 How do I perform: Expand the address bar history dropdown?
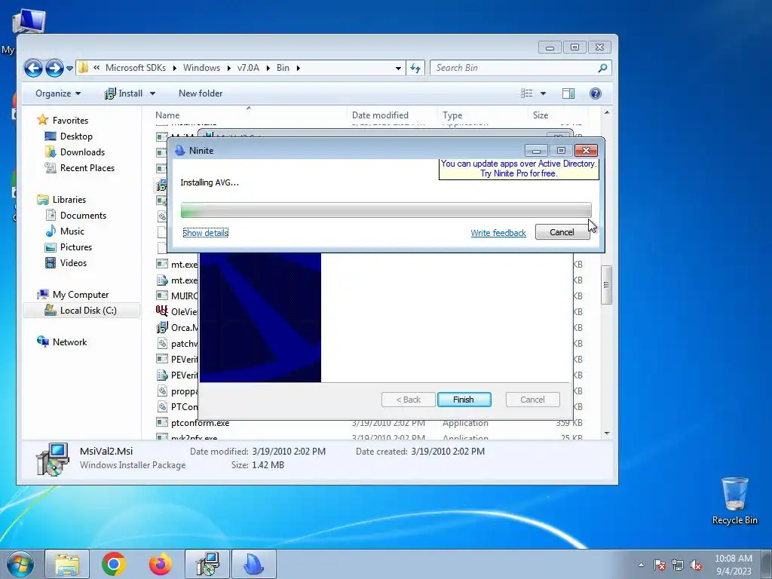click(x=398, y=69)
